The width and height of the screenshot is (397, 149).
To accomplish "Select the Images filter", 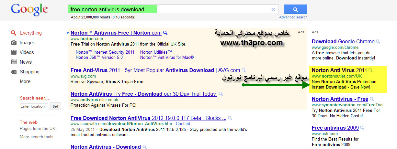I will pos(28,43).
